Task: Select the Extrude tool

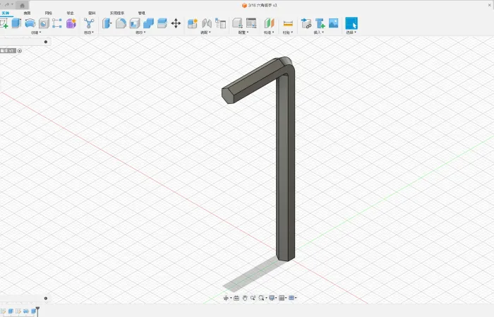Action: 16,23
